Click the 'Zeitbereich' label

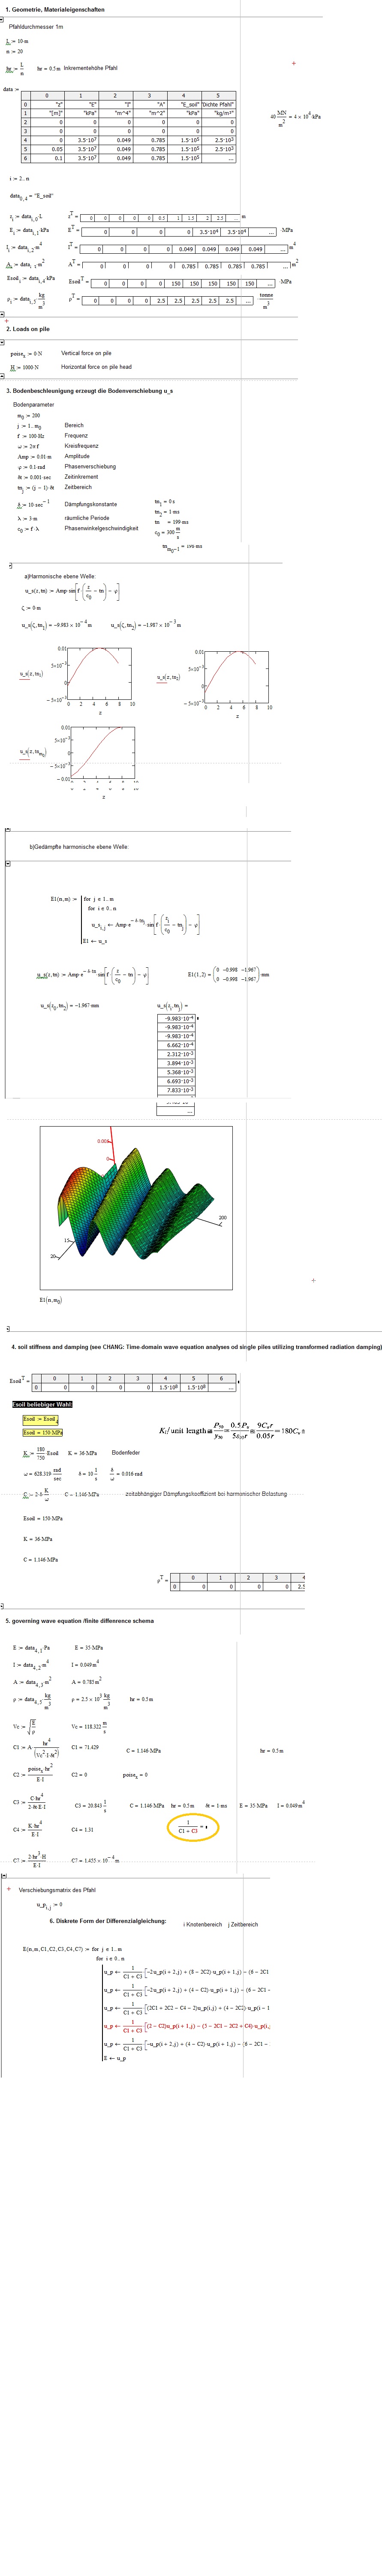(x=78, y=487)
